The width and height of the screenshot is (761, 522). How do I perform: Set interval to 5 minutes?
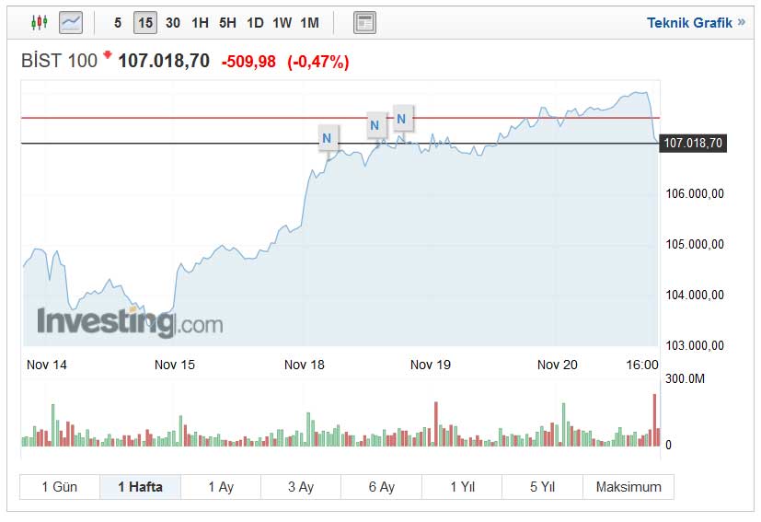pos(118,23)
